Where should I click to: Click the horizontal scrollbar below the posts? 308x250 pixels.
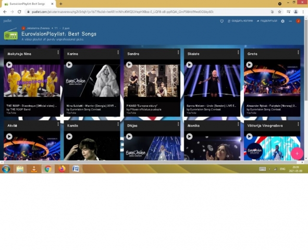point(150,162)
